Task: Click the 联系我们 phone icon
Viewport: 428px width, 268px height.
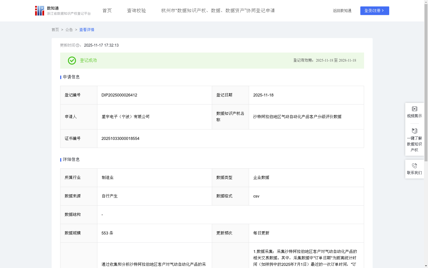Action: click(x=414, y=166)
